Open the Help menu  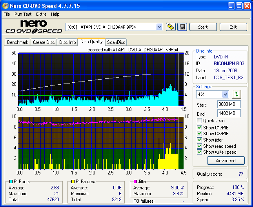[55, 14]
